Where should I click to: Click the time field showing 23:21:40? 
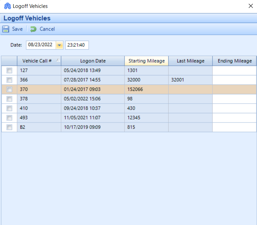pyautogui.click(x=77, y=45)
